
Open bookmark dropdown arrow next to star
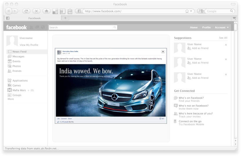[x=191, y=11]
